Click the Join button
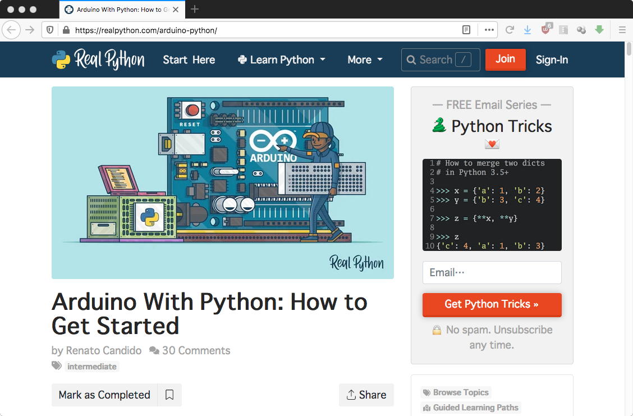 pos(506,60)
